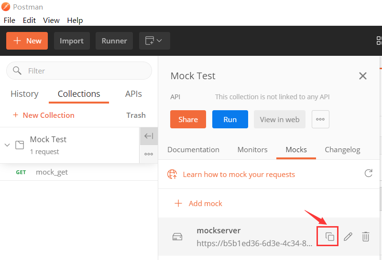
Task: Follow Learn how to mock your requests link
Action: coord(239,174)
